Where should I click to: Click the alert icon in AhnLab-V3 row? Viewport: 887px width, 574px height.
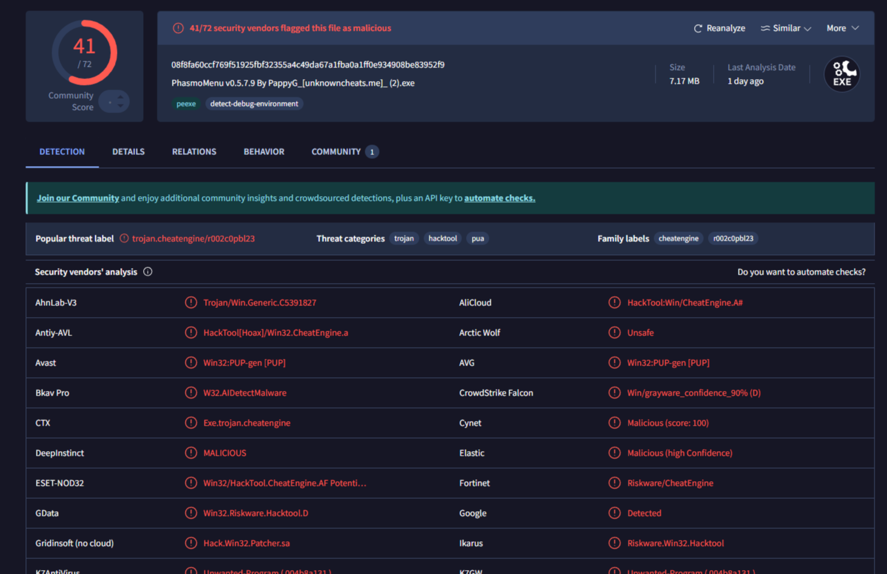pyautogui.click(x=191, y=303)
